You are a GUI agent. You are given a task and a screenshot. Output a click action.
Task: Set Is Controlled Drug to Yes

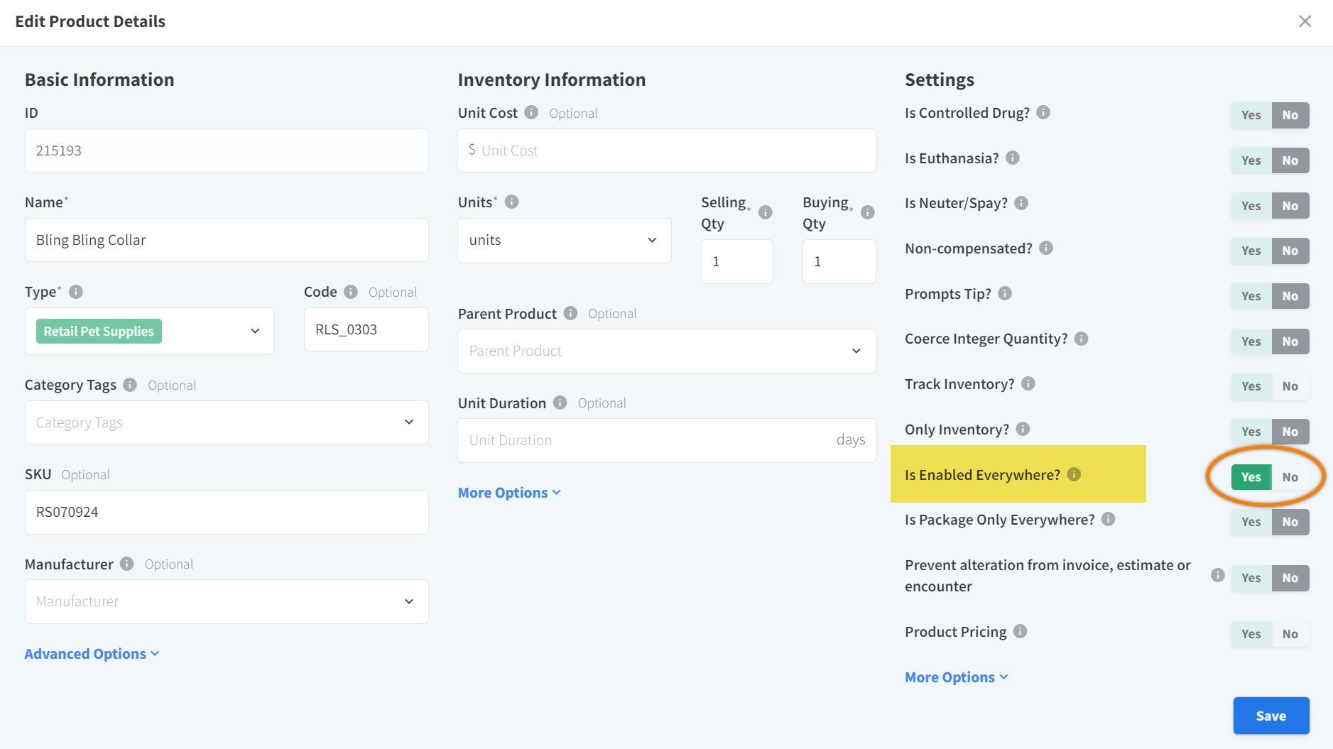(1251, 115)
